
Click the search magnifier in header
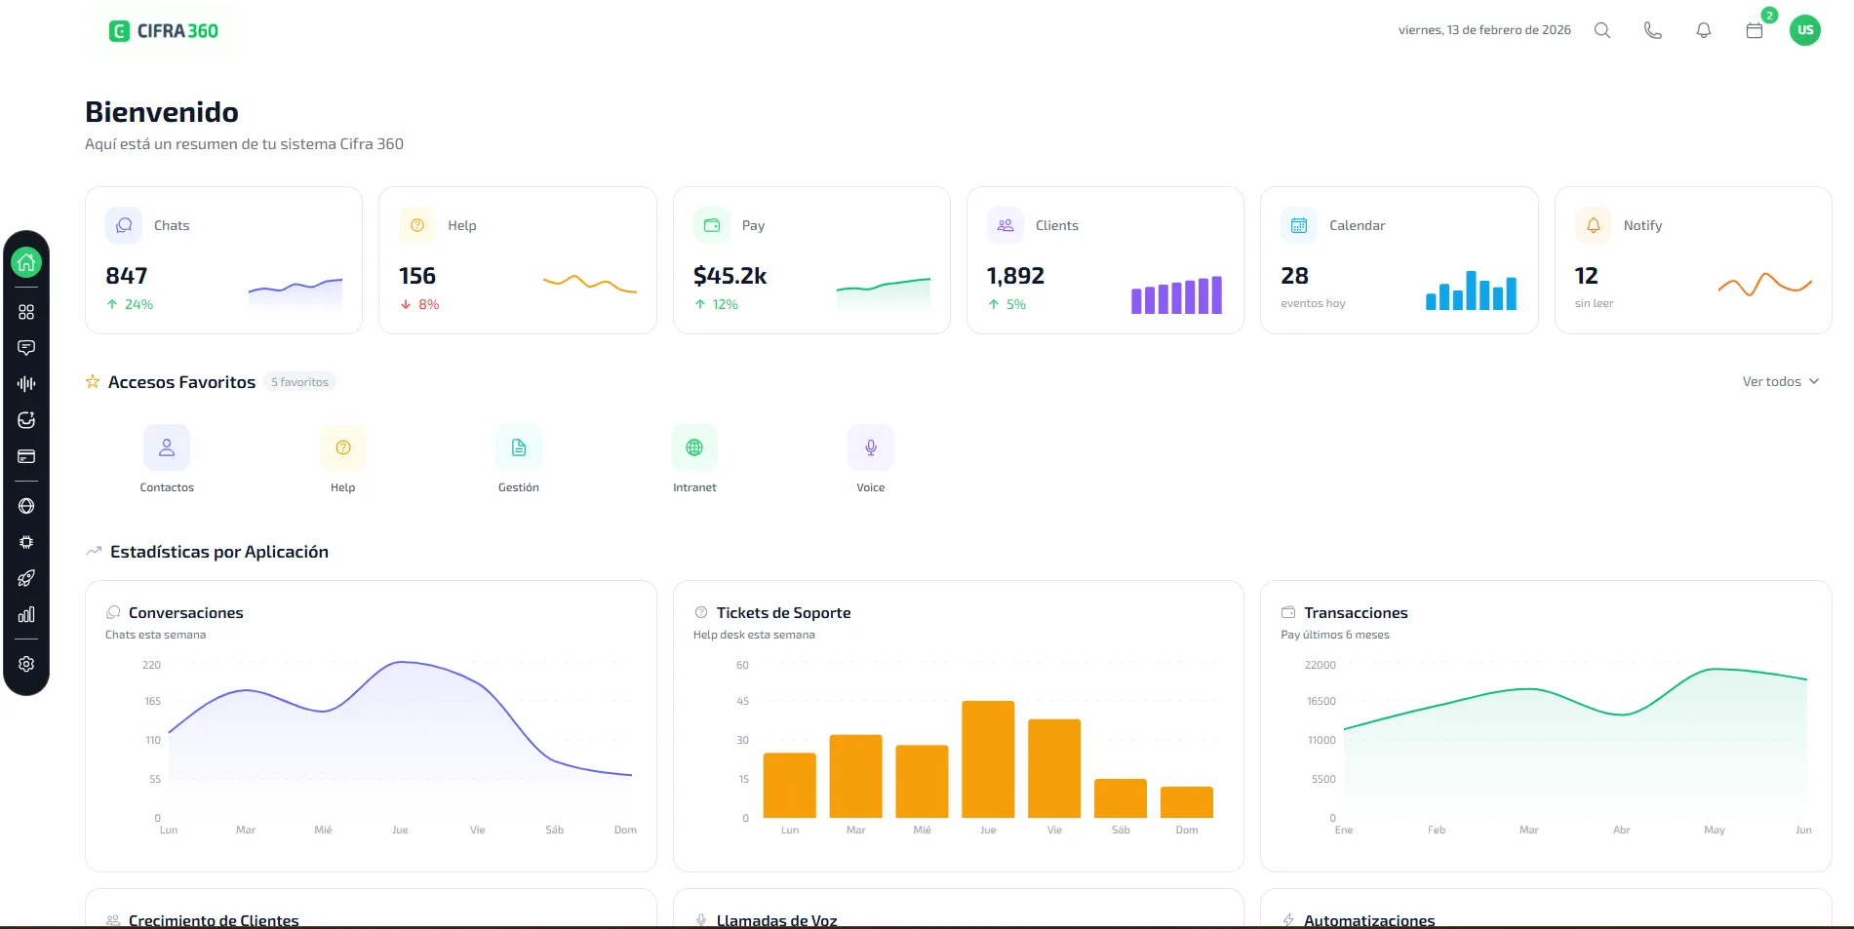(1601, 30)
